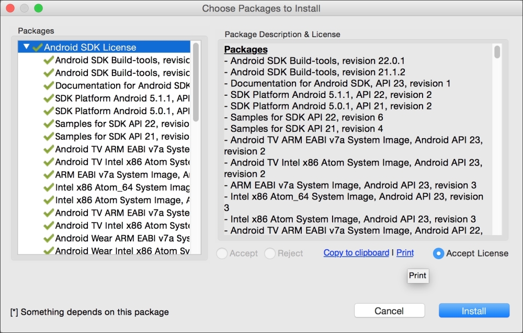Select Samples for SDK API 21 package row

104,137
